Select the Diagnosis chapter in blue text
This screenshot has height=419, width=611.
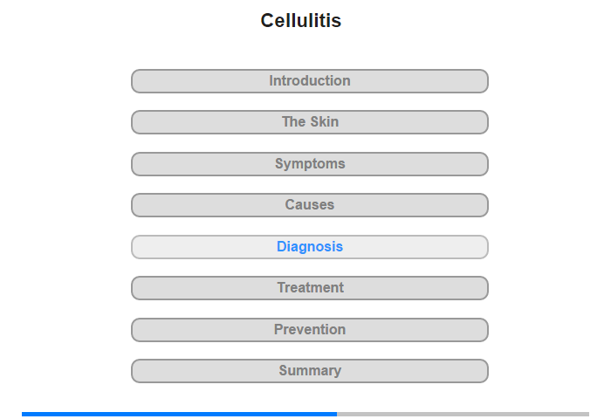[x=310, y=247]
